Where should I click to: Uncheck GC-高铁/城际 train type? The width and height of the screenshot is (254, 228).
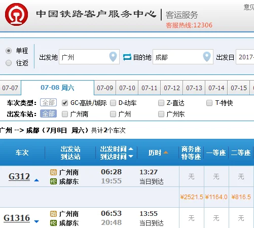coord(65,103)
